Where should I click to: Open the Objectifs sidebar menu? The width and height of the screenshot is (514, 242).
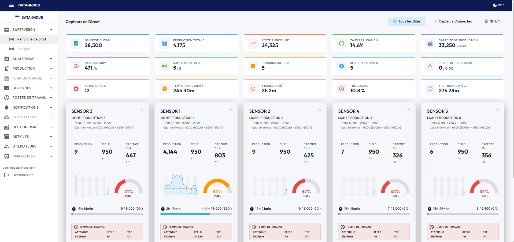[29, 88]
